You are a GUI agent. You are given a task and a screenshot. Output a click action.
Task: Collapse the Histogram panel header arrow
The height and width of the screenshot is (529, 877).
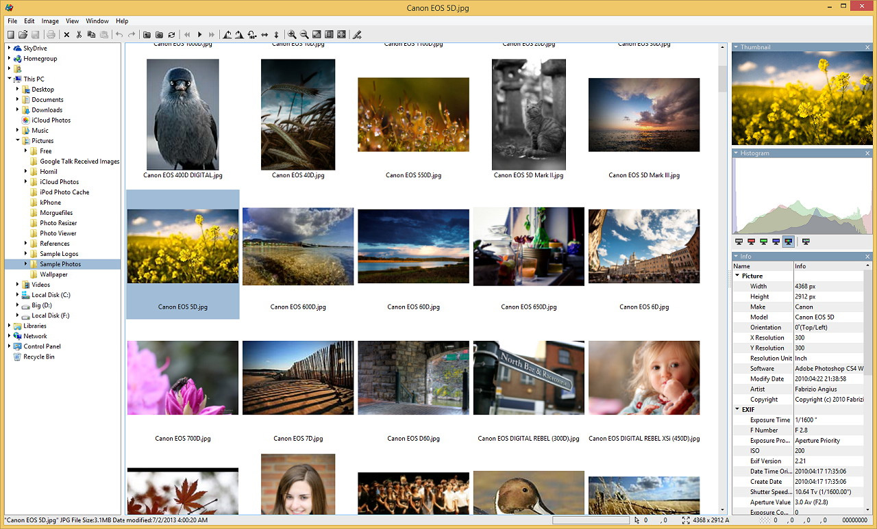tap(736, 153)
